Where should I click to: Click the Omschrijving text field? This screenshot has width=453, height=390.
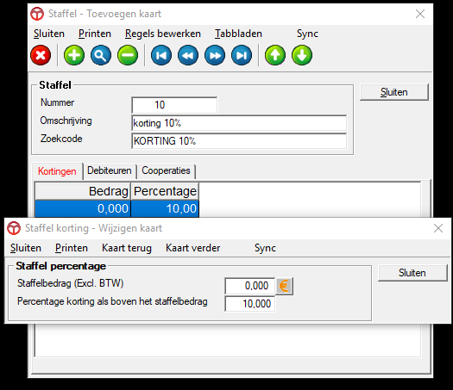239,123
